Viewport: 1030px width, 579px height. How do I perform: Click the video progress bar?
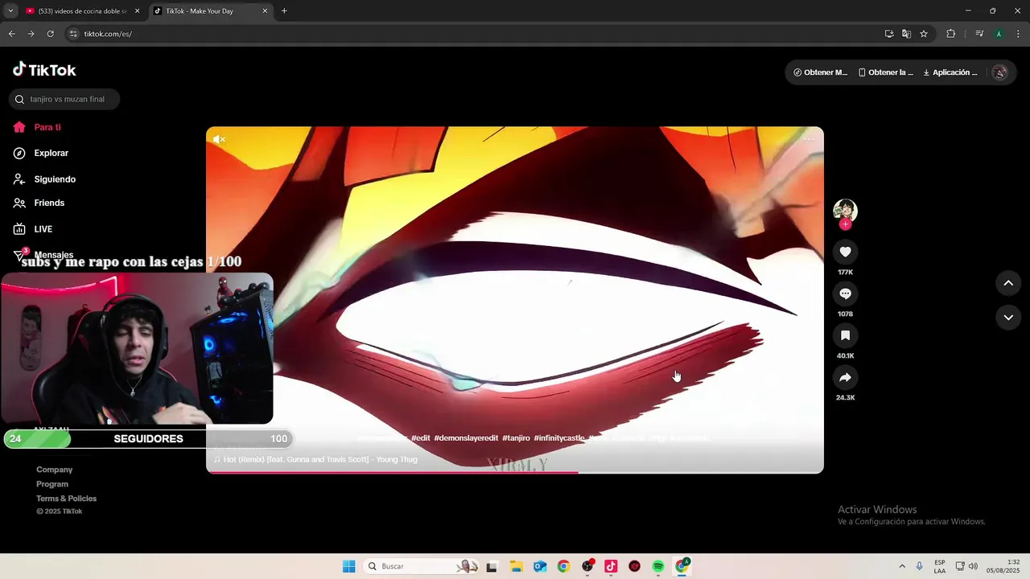[515, 472]
